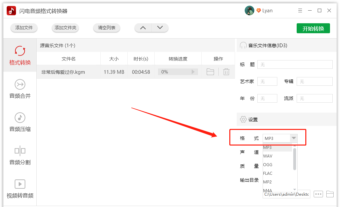Choose M4A in format list
Screen dimensions: 340x207
tap(277, 190)
